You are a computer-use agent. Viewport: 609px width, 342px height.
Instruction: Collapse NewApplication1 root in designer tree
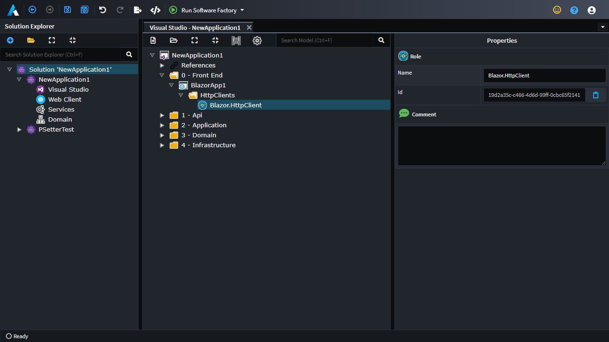(152, 55)
